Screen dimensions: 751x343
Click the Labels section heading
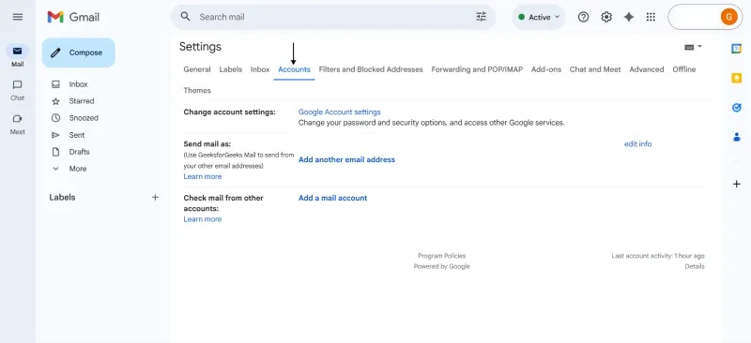[62, 197]
